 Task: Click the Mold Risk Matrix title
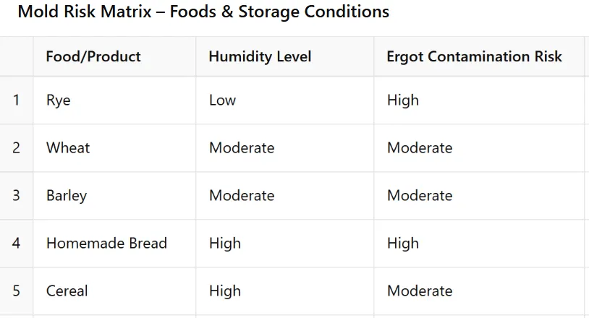tap(203, 12)
